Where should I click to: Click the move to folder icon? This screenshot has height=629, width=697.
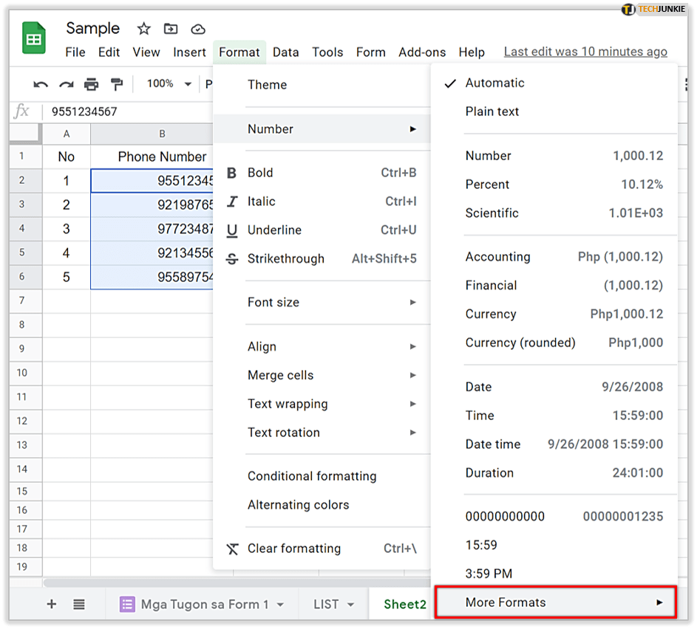(x=171, y=29)
